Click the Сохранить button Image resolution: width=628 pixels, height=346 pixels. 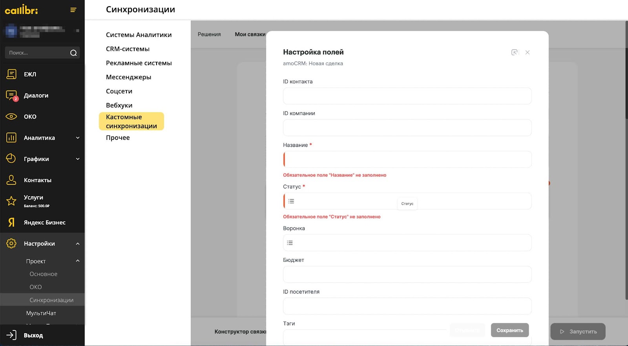[x=510, y=330]
